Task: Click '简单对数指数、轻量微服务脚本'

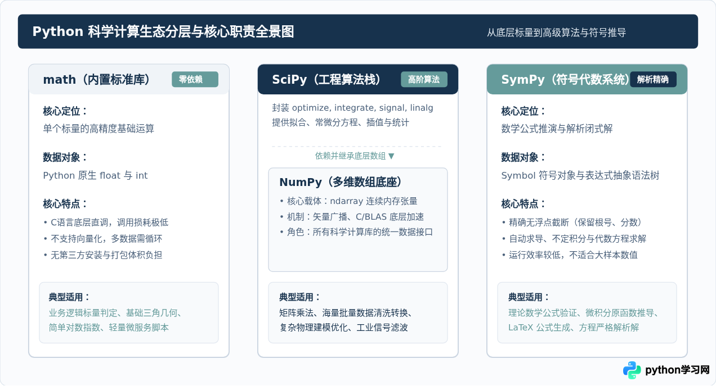Action: pyautogui.click(x=109, y=327)
